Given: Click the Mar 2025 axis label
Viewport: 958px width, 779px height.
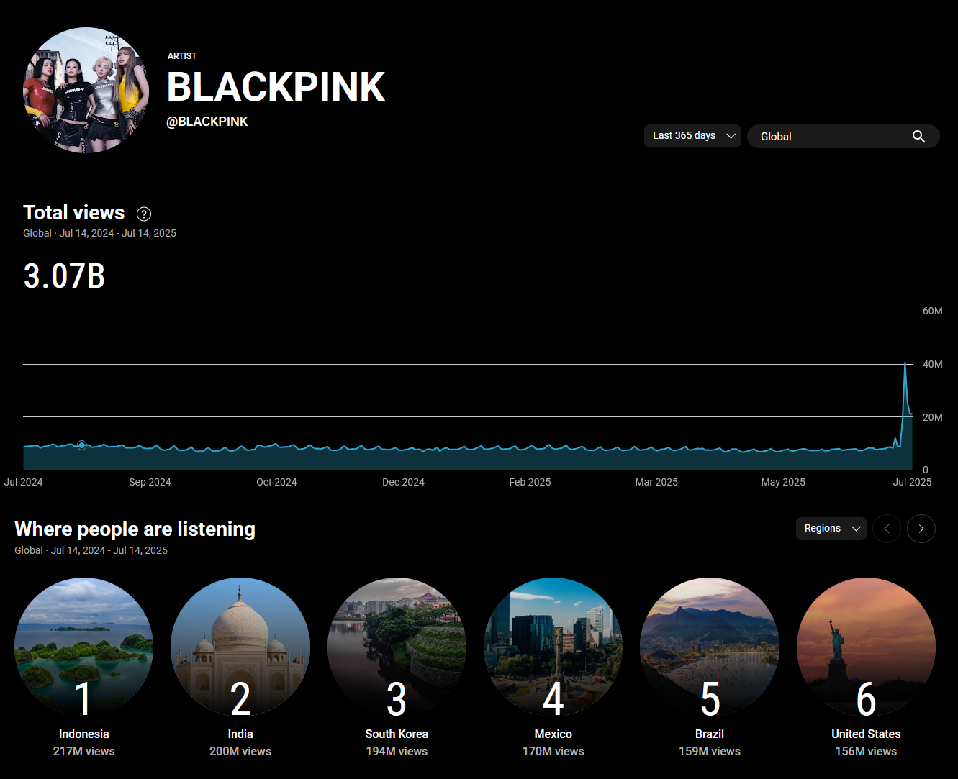Looking at the screenshot, I should 656,482.
